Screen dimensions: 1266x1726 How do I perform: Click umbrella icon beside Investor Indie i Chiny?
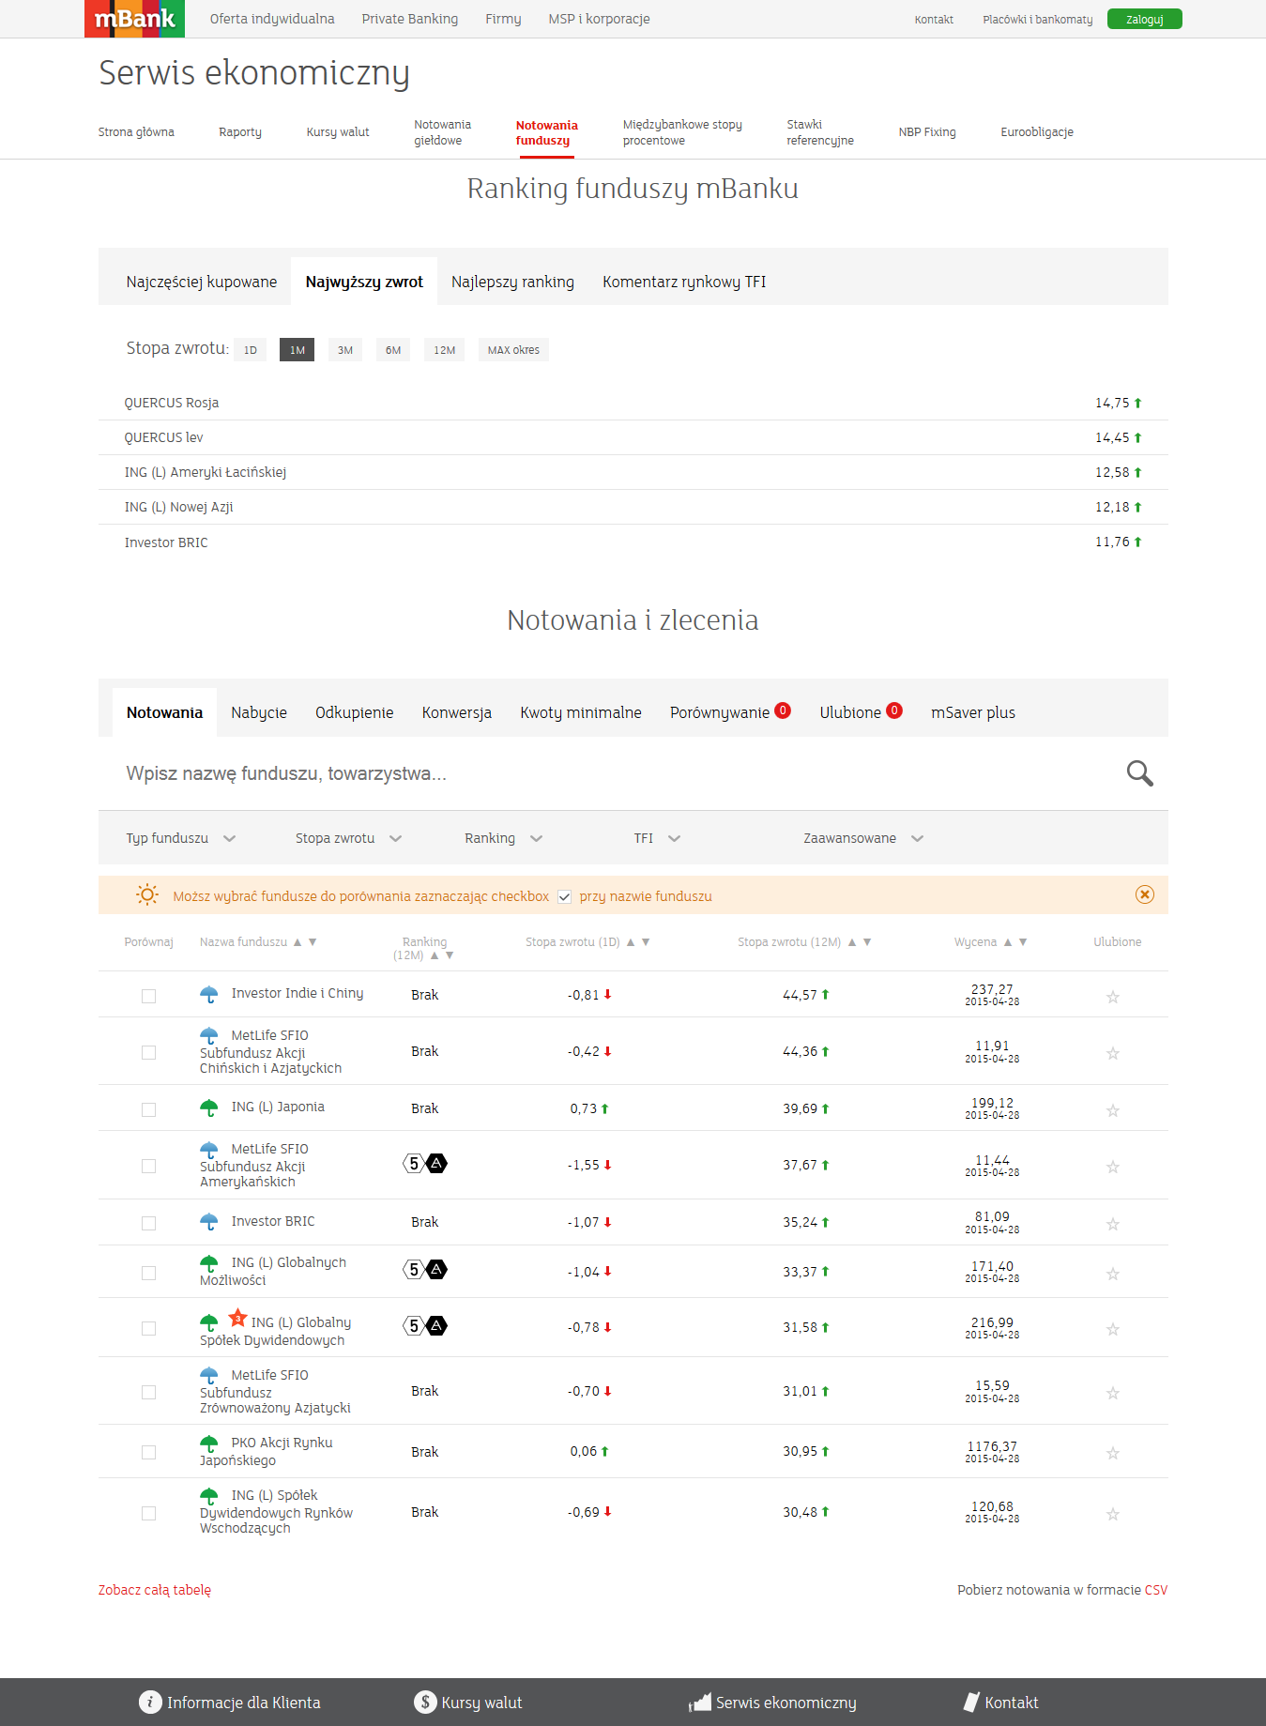(x=209, y=994)
